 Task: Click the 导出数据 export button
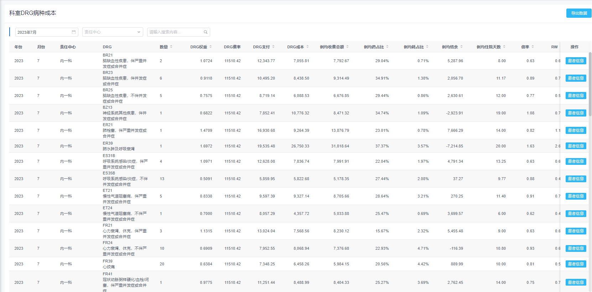(x=579, y=13)
